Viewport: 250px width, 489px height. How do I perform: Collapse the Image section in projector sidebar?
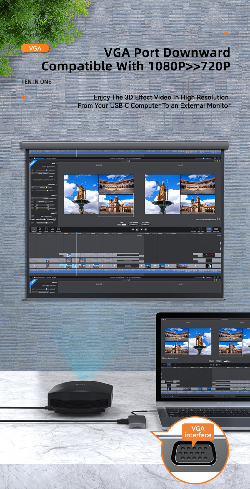(x=56, y=213)
